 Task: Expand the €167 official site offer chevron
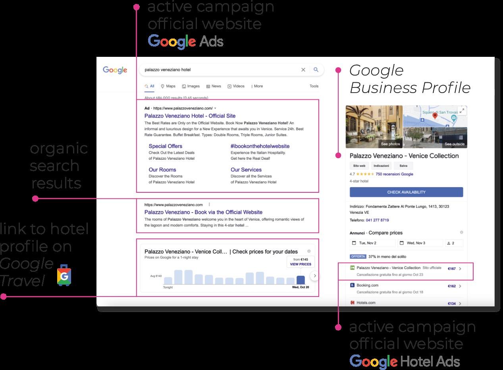point(460,269)
